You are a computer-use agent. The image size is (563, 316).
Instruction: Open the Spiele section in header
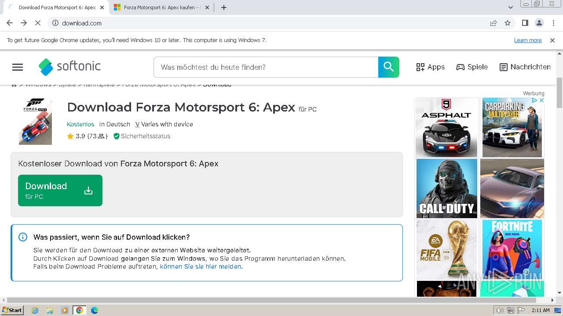(x=472, y=67)
